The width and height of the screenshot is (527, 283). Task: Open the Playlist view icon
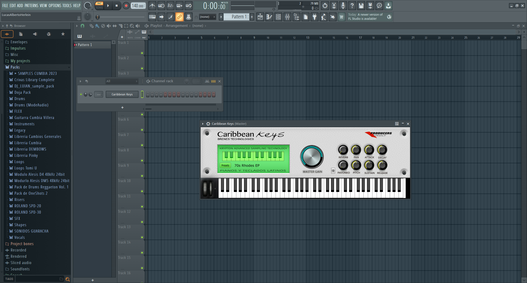tap(260, 17)
